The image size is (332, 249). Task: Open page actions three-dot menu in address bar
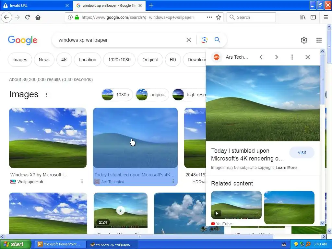coord(209,17)
